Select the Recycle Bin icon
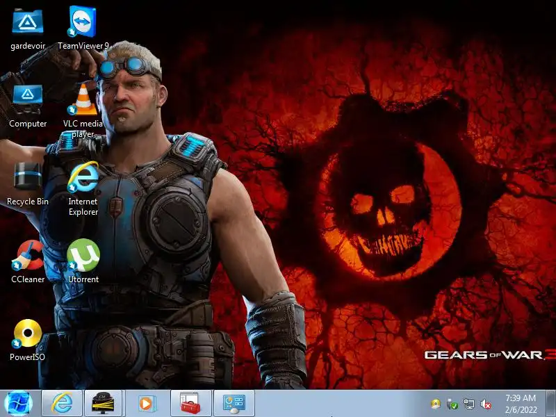Screen dimensions: 556x417 click(28, 176)
